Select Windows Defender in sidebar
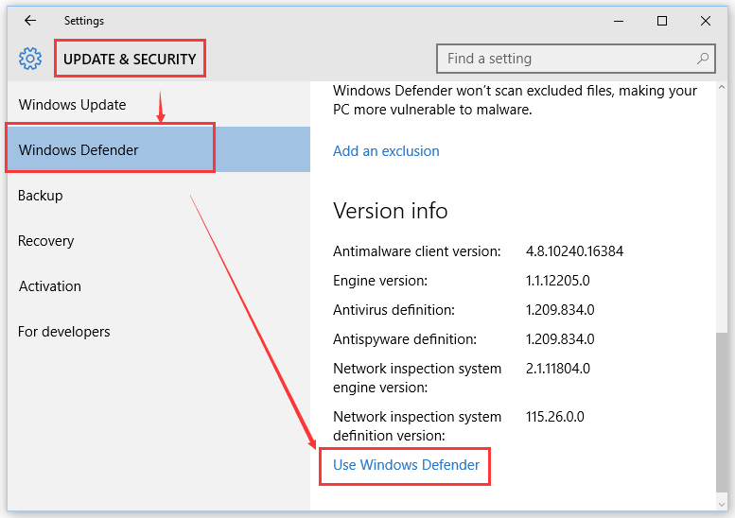This screenshot has width=735, height=518. coord(158,149)
